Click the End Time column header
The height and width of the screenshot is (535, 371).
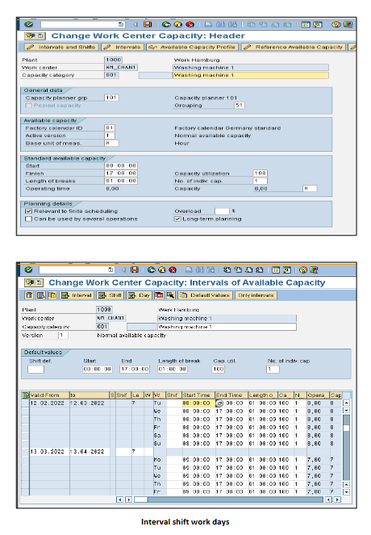pos(231,395)
